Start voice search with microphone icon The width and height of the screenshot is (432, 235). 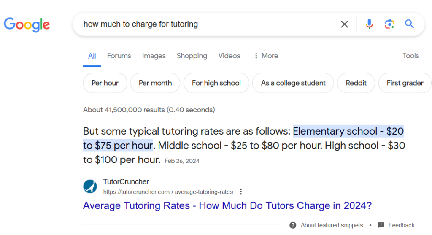[369, 24]
